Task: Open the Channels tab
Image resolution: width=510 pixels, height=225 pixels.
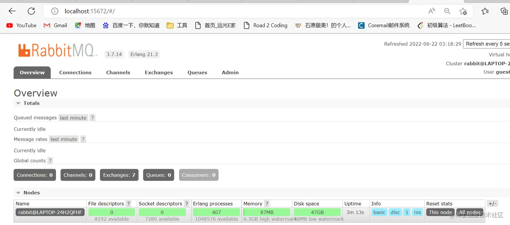Action: (118, 72)
